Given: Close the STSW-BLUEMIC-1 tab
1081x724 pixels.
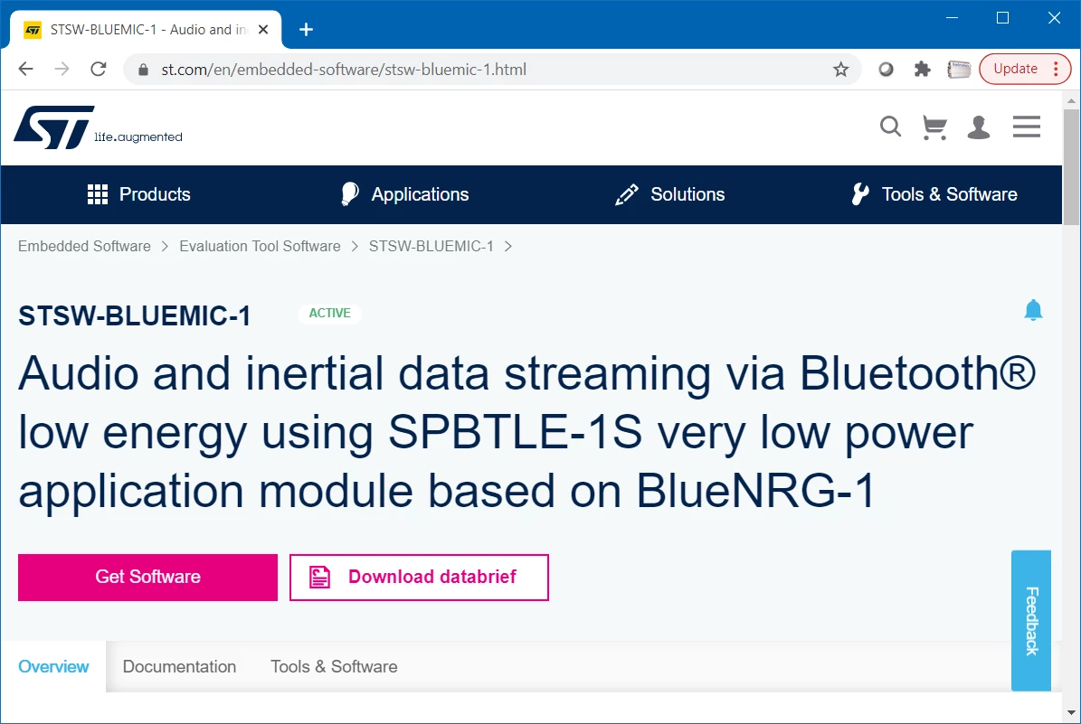Looking at the screenshot, I should (x=262, y=30).
